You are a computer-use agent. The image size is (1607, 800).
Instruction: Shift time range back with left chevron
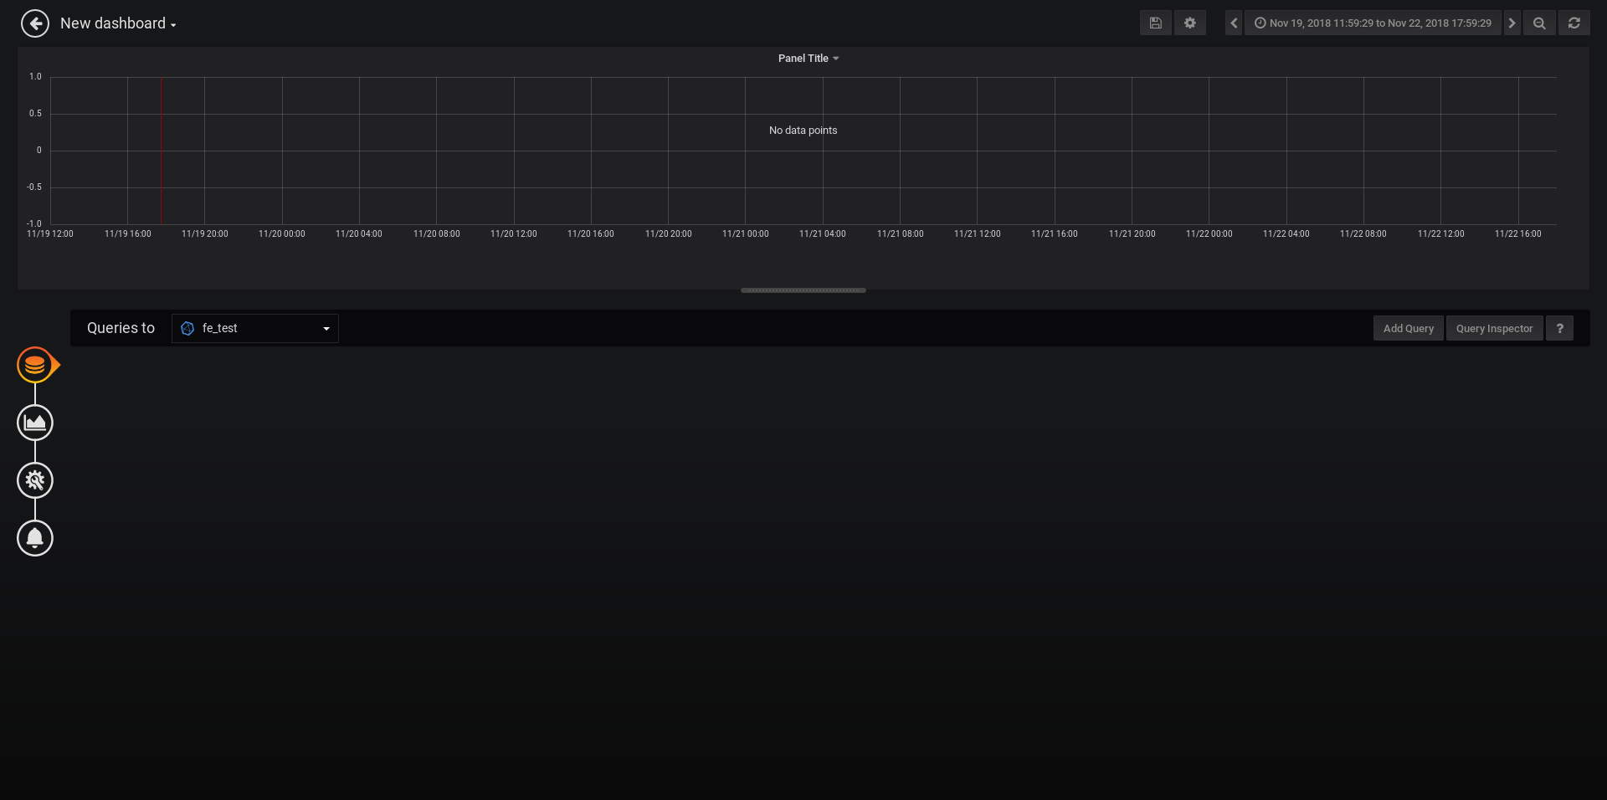pyautogui.click(x=1234, y=23)
